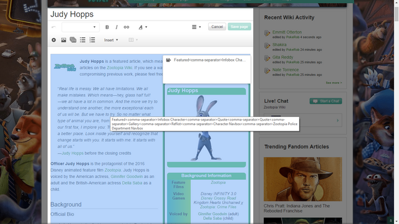Image resolution: width=399 pixels, height=224 pixels.
Task: Click scroll-to-top arrow icon at bottom right
Action: point(391,221)
